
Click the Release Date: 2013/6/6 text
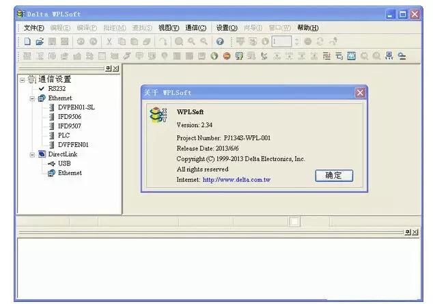click(208, 148)
